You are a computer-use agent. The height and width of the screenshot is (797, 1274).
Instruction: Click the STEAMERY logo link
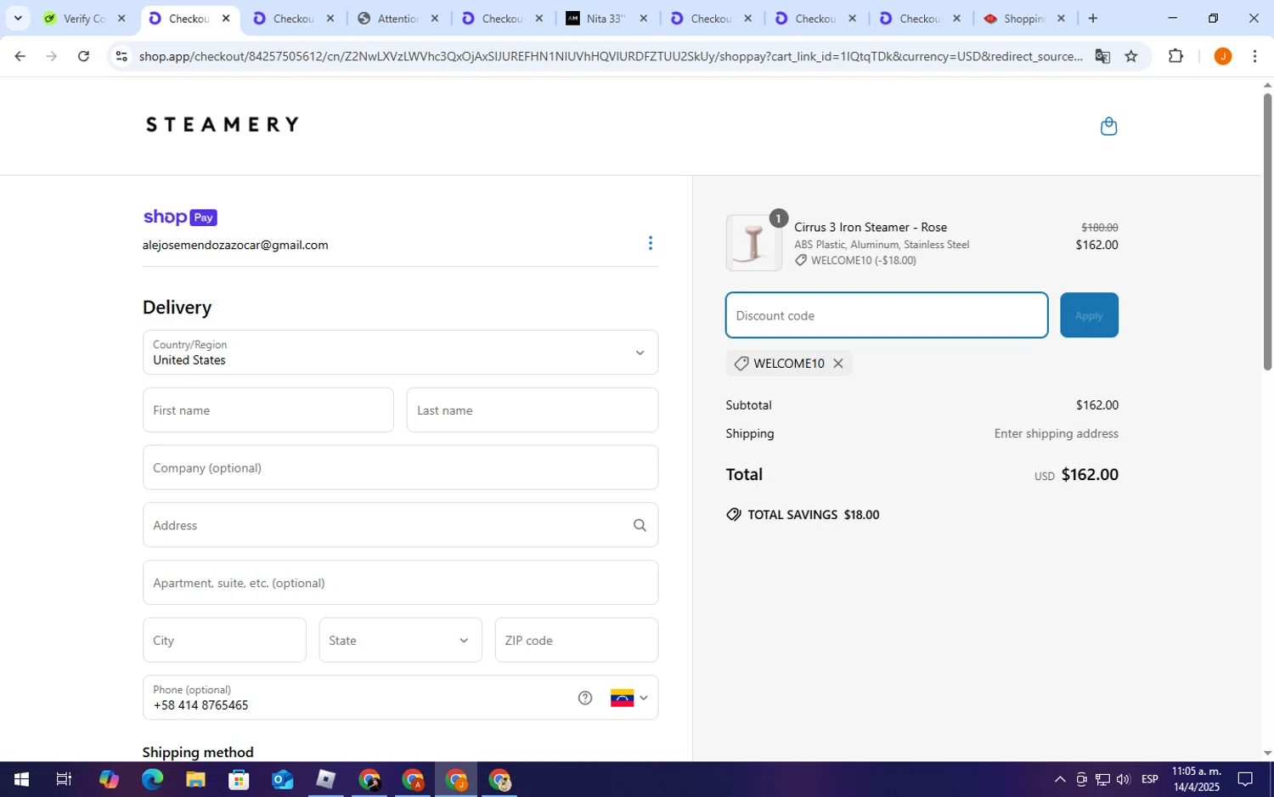(x=223, y=125)
